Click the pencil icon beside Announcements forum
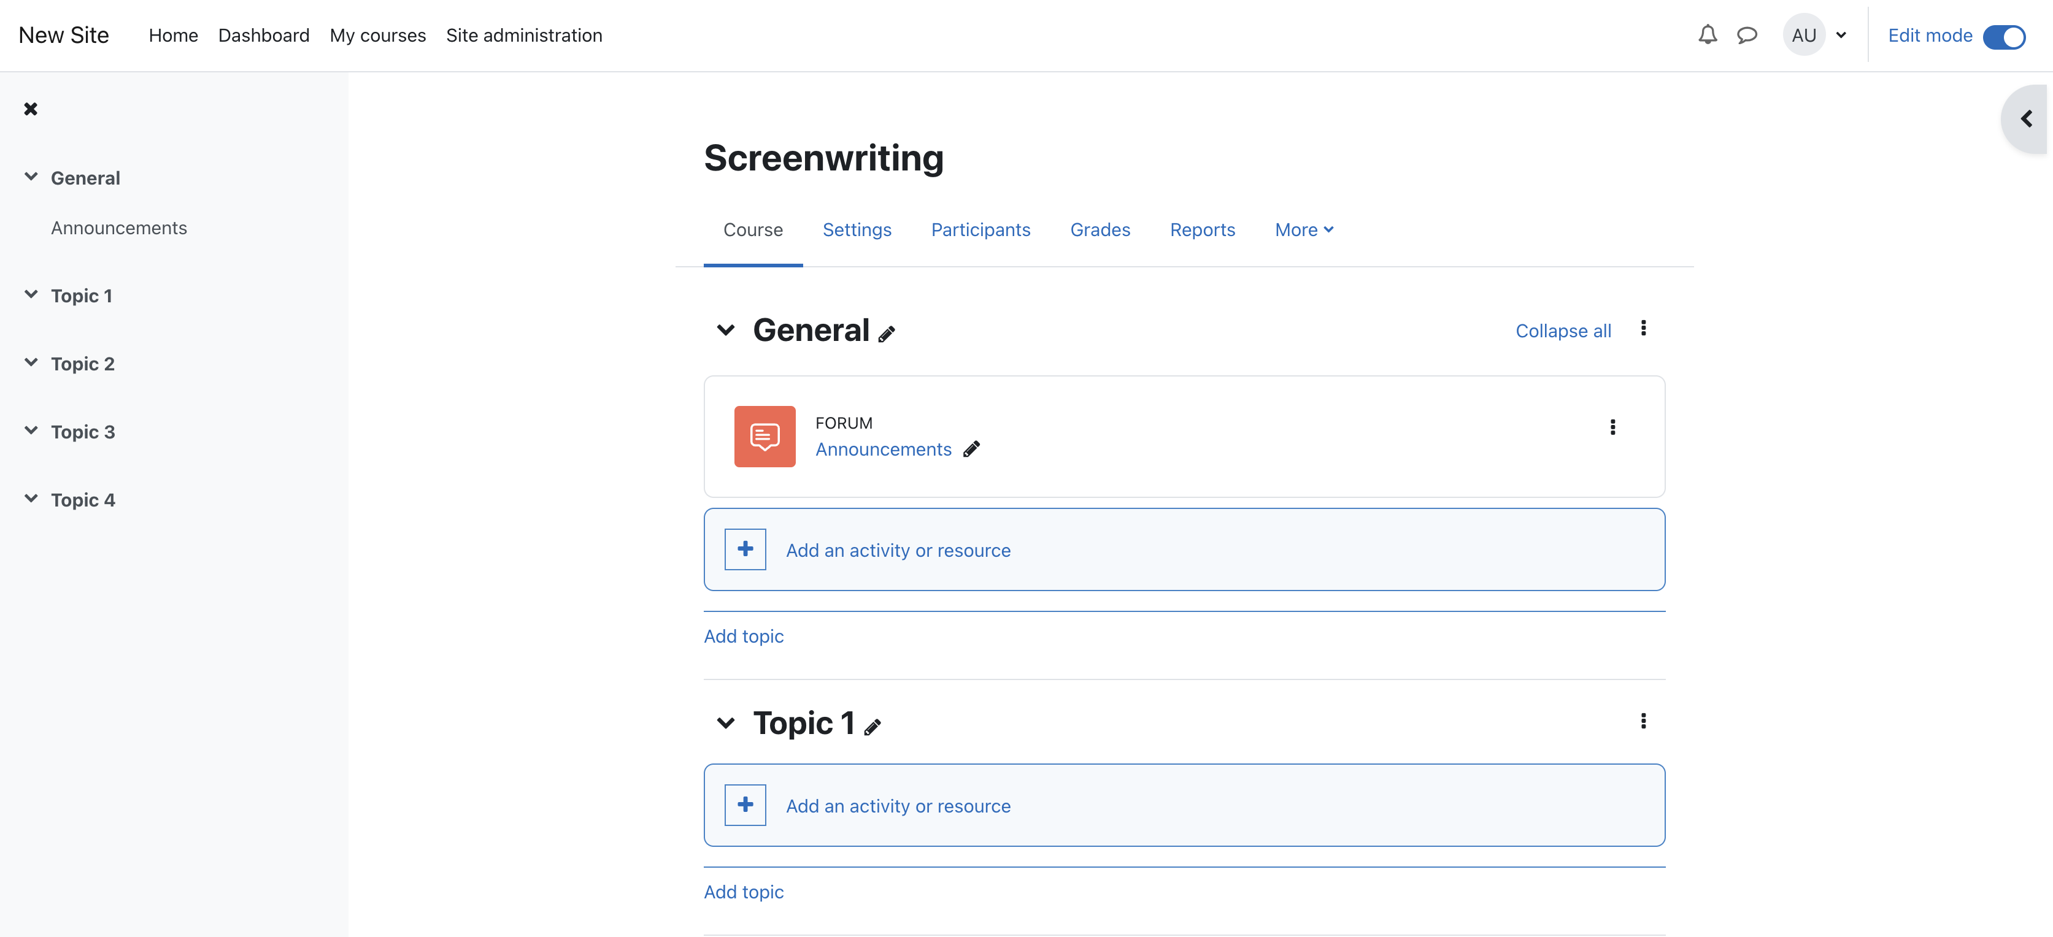The width and height of the screenshot is (2053, 937). pyautogui.click(x=971, y=449)
